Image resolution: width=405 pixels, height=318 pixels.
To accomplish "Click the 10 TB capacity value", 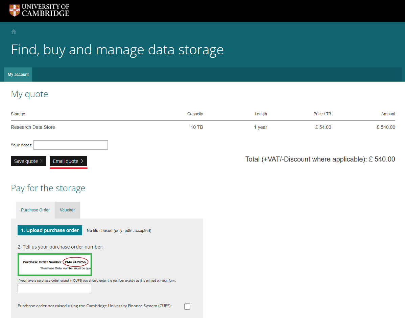I will (x=197, y=127).
